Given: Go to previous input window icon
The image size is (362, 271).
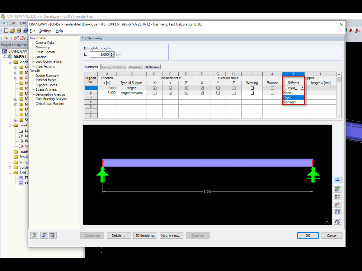Looking at the screenshot, I should (44, 235).
